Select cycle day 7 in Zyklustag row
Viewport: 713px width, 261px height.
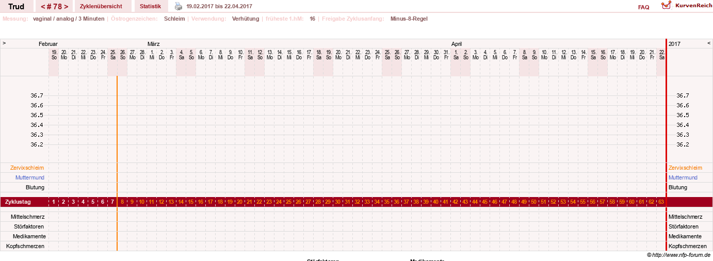112,202
